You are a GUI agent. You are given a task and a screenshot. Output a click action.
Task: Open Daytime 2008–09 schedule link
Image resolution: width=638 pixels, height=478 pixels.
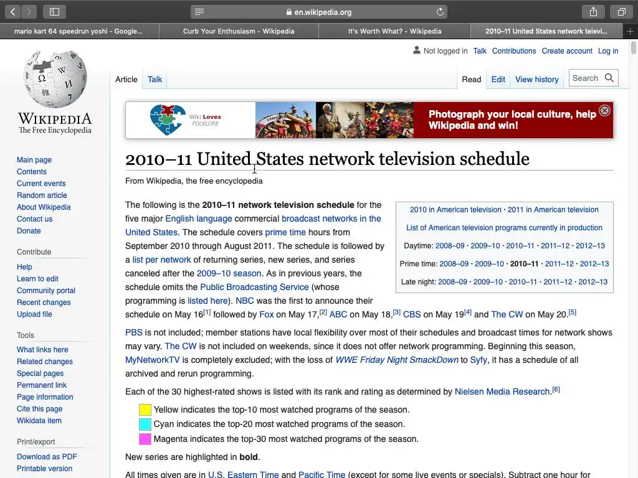click(x=450, y=246)
